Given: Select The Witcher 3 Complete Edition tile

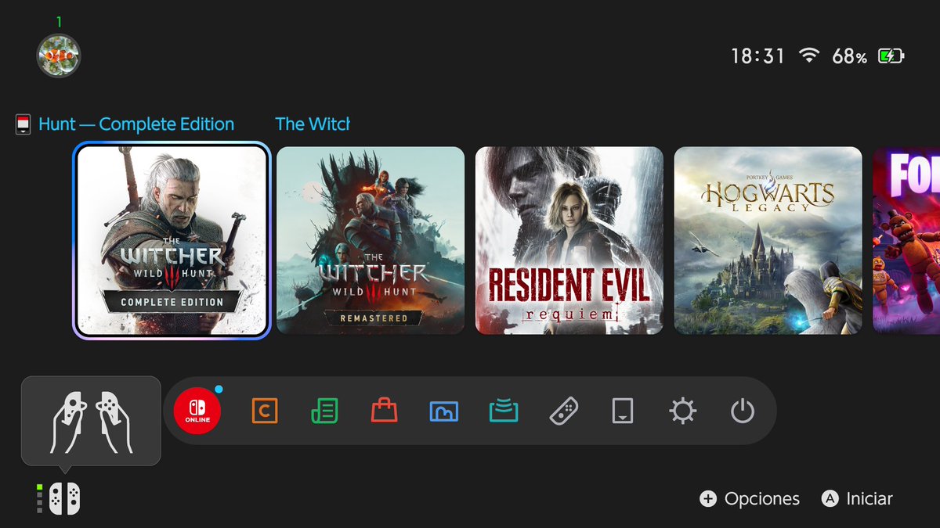Looking at the screenshot, I should [172, 241].
